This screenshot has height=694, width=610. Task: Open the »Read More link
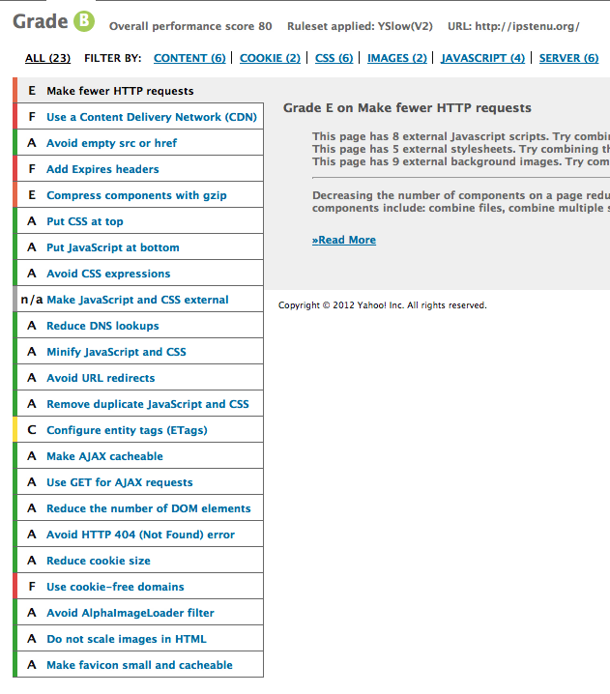pyautogui.click(x=344, y=240)
